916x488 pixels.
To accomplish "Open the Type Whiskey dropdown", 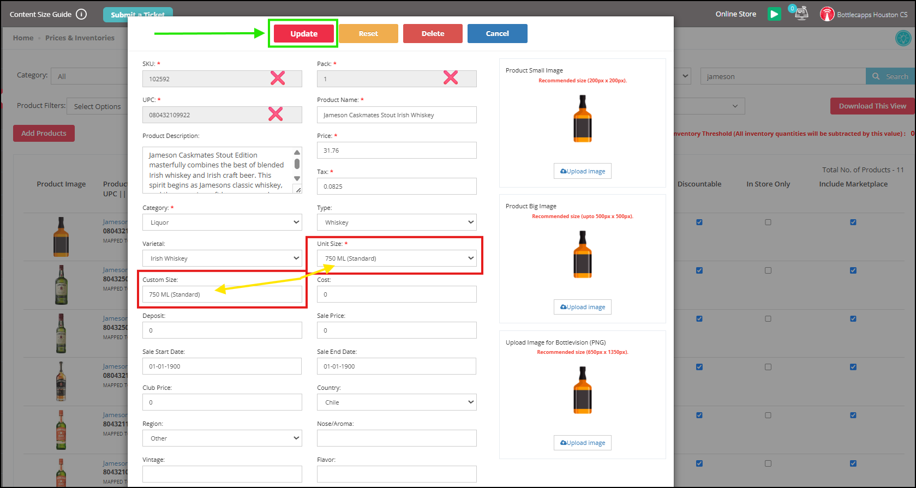I will (397, 222).
